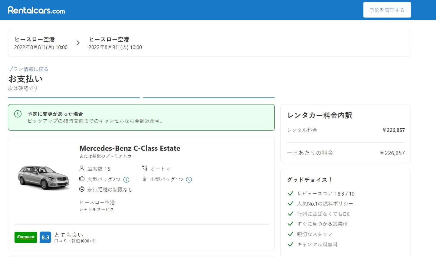Click the checkmark next to 人気No.1の燃料ポリシー
436x257 pixels.
[x=290, y=203]
